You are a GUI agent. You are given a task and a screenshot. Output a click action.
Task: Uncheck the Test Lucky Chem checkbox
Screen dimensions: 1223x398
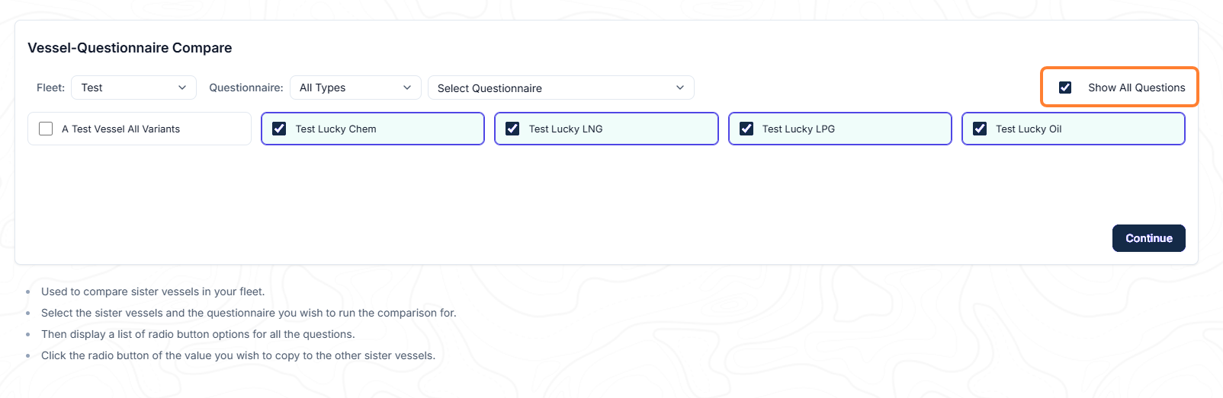[279, 129]
